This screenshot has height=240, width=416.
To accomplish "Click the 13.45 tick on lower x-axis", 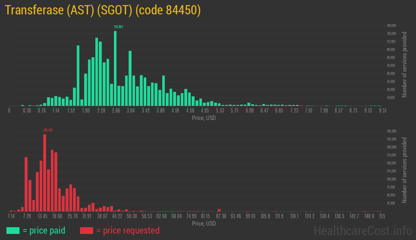I will tap(43, 216).
